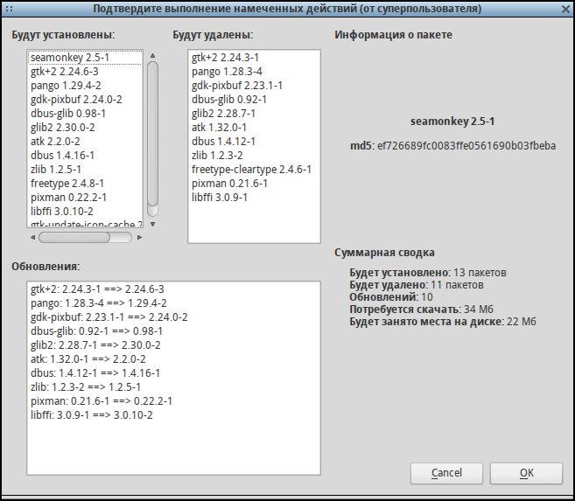This screenshot has width=575, height=501.
Task: Select dbus update row 1.4.12-1 ==> 1.4.16-1
Action: point(173,372)
